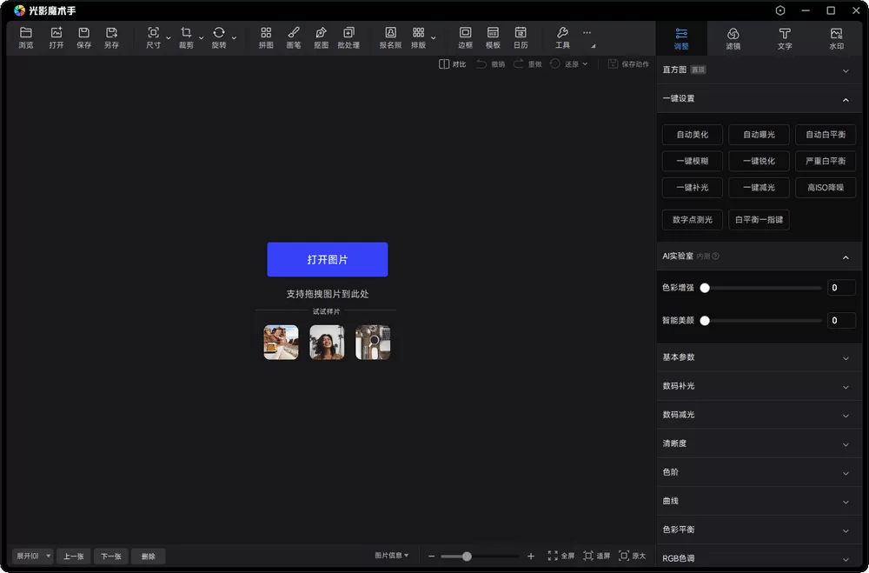The height and width of the screenshot is (573, 869).
Task: Open the 批处理 batch processing tool
Action: coord(348,37)
